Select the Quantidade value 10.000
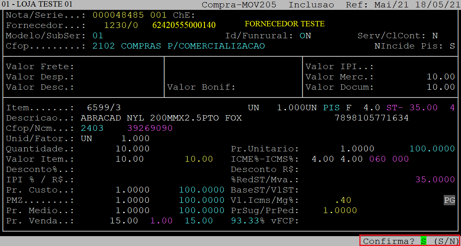This screenshot has width=461, height=246. click(133, 149)
